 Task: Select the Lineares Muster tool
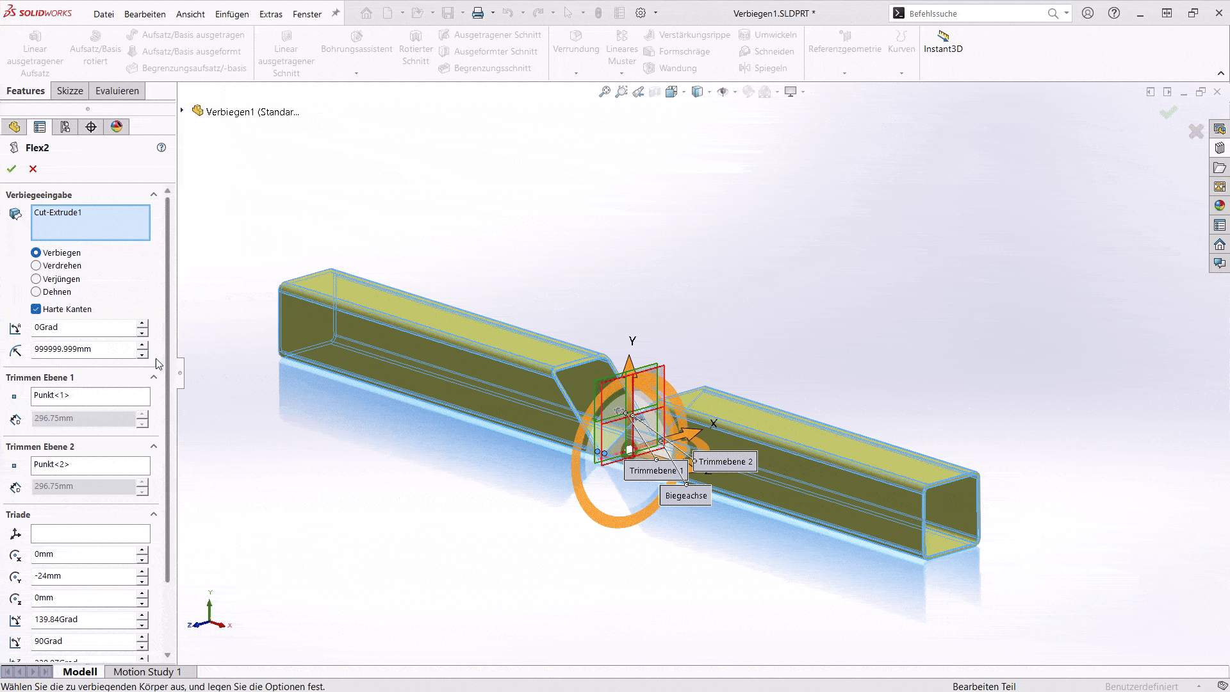(x=621, y=48)
